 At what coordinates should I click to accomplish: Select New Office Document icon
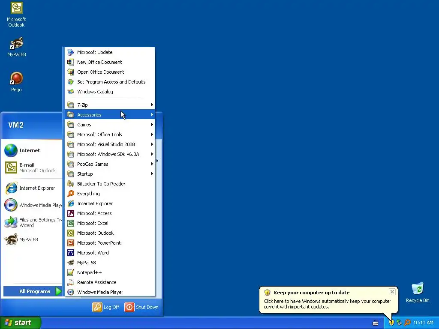click(71, 62)
